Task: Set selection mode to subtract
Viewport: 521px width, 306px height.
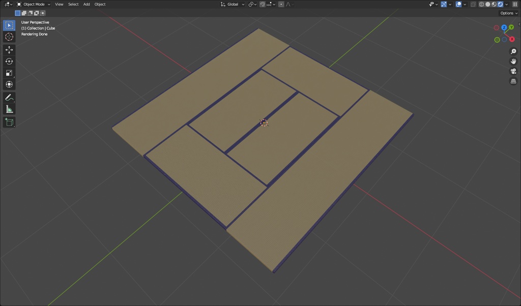Action: (30, 13)
